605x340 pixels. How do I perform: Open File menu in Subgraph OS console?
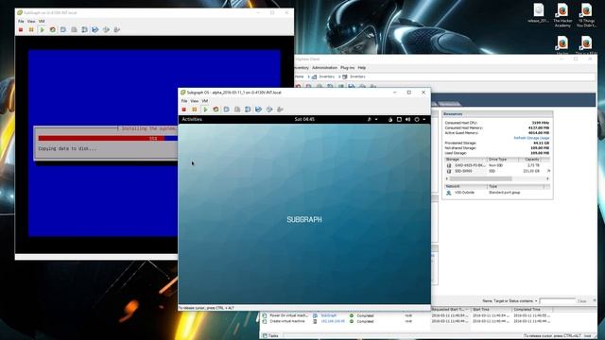click(184, 101)
